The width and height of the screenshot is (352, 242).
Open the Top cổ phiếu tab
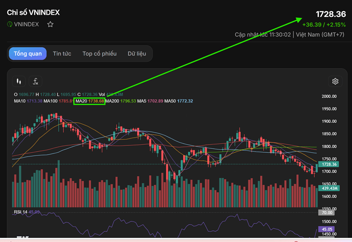click(x=99, y=53)
